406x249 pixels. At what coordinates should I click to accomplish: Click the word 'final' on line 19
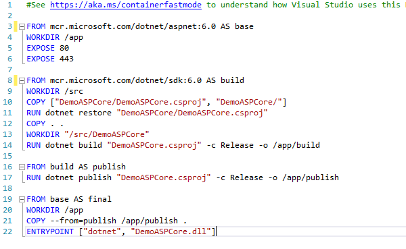point(99,199)
